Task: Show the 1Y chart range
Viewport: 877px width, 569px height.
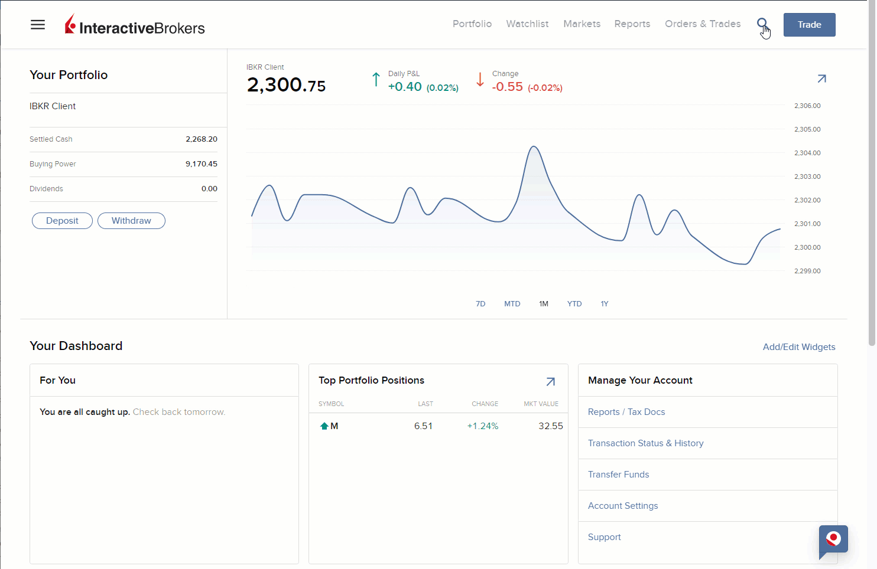Action: click(605, 304)
